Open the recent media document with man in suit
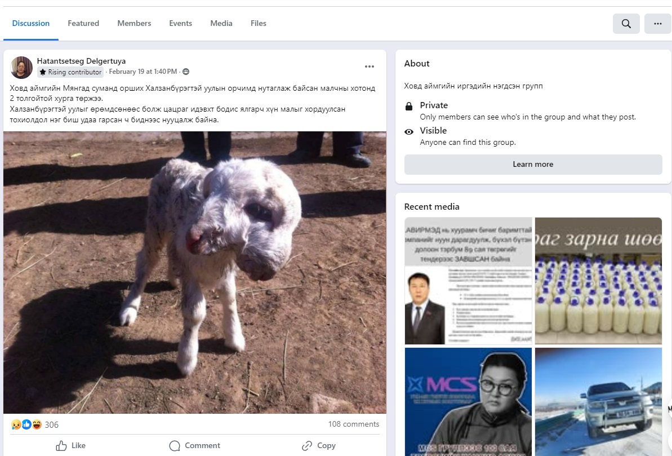The height and width of the screenshot is (456, 672). click(x=469, y=281)
